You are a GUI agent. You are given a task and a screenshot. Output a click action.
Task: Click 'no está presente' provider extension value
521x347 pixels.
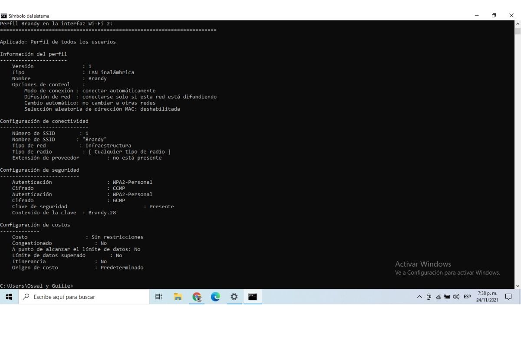(x=137, y=158)
